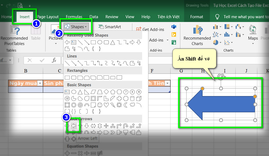Open the Maps chart button

click(x=253, y=35)
